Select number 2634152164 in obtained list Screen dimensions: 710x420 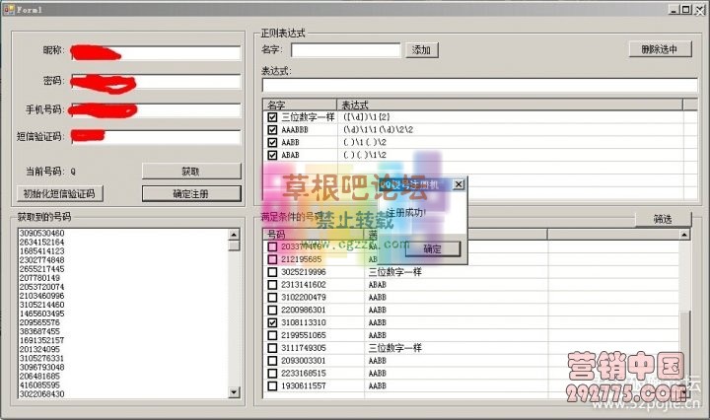click(42, 243)
